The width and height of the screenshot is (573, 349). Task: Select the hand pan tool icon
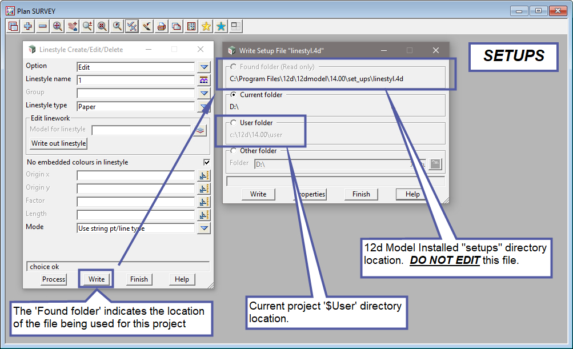tap(73, 26)
